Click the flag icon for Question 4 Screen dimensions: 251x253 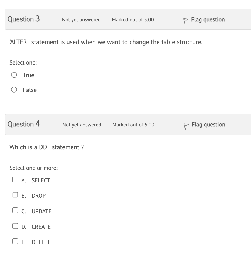click(186, 125)
